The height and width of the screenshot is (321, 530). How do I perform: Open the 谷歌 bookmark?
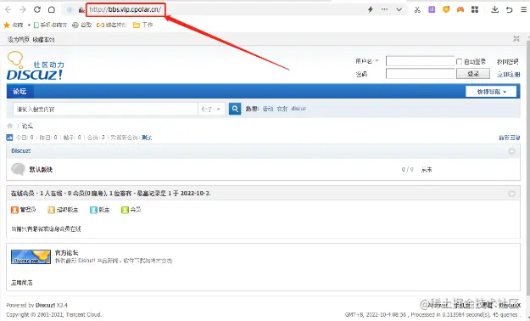click(81, 25)
